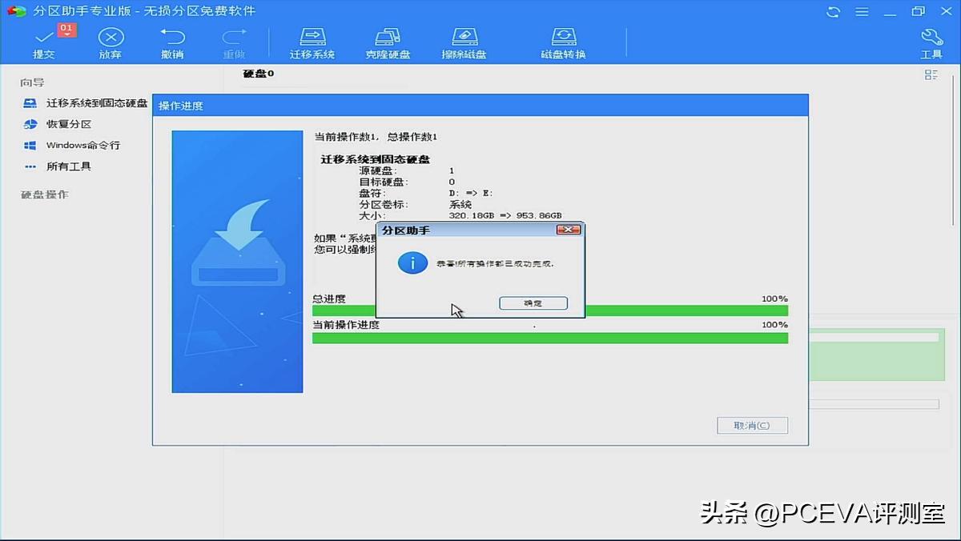Screen dimensions: 961x541
Task: Click the 放弃 (Discard) icon
Action: (111, 40)
